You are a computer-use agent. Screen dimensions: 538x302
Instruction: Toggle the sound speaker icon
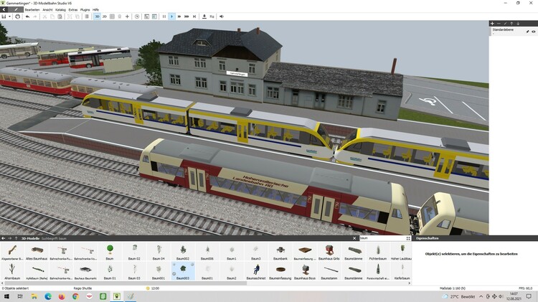coord(222,16)
